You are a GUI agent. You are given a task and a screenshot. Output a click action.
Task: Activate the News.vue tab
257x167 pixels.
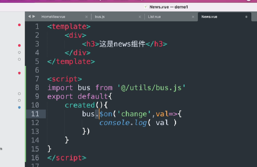coord(209,17)
